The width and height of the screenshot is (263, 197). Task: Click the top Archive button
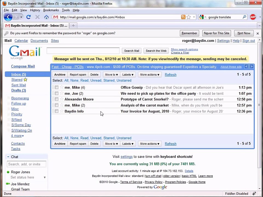point(60,74)
